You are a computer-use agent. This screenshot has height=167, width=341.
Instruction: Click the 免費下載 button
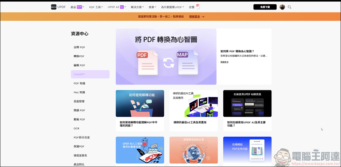click(265, 7)
